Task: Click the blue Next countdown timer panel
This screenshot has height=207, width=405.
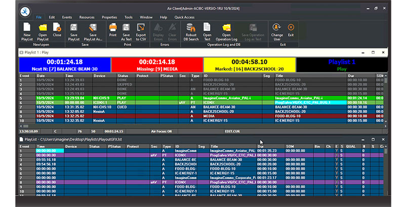Action: point(64,64)
